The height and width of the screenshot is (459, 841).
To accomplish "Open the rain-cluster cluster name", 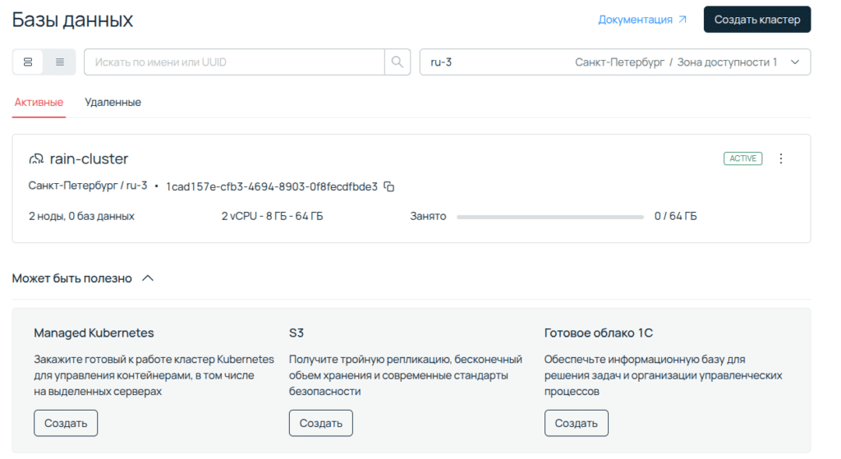I will click(89, 159).
